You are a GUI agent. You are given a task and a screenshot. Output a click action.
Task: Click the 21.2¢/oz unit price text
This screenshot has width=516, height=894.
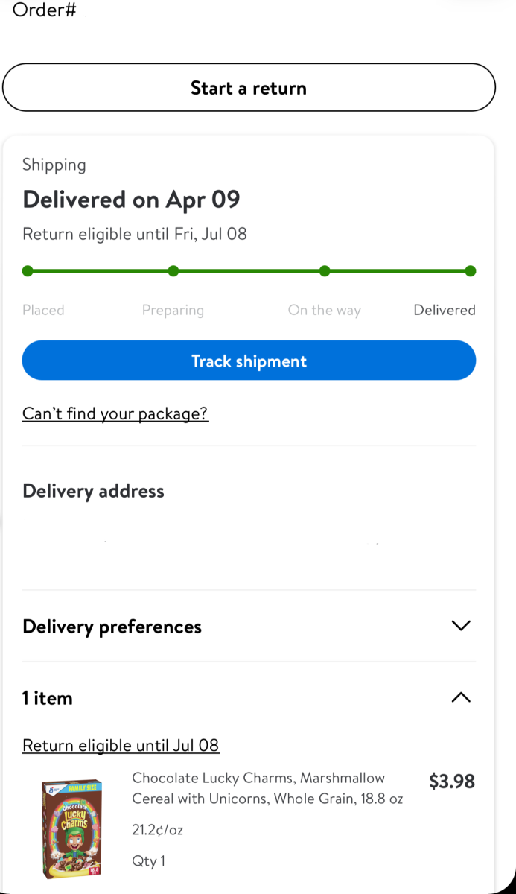(157, 830)
